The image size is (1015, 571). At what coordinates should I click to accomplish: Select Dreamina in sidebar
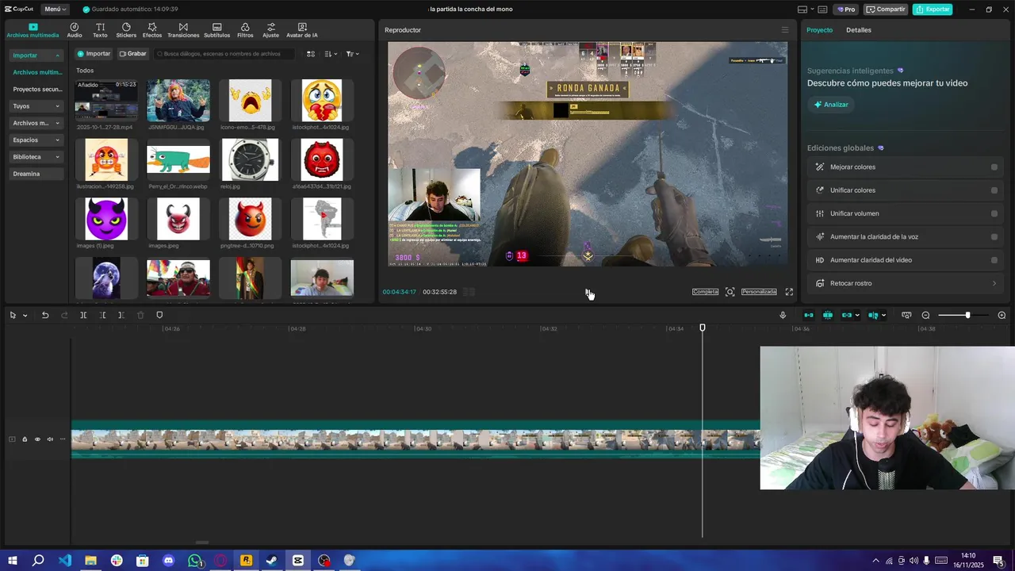(x=36, y=174)
